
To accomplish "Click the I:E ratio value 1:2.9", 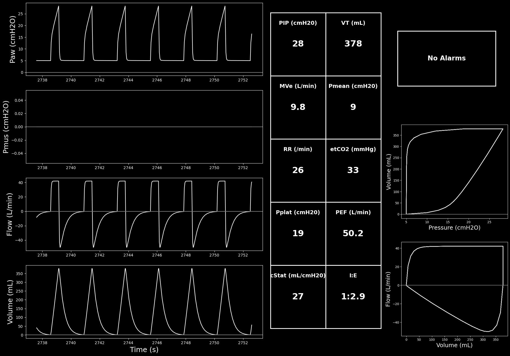I will pos(353,297).
